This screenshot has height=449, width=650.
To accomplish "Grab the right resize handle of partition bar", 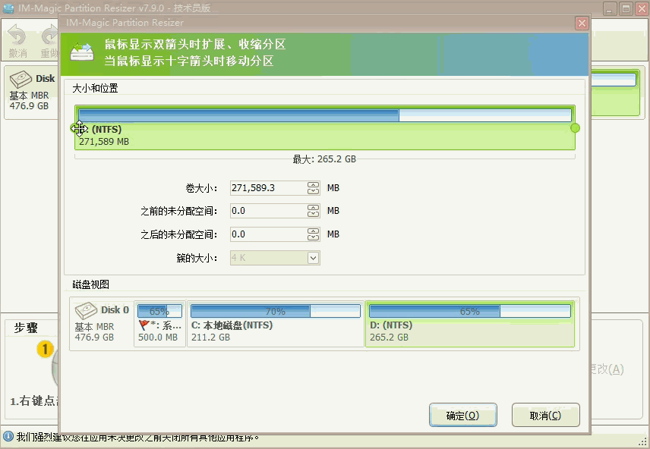I will (575, 128).
